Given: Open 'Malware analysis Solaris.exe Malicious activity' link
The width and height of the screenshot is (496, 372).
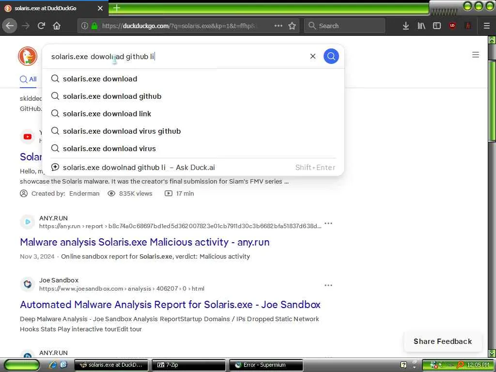Looking at the screenshot, I should (x=144, y=242).
